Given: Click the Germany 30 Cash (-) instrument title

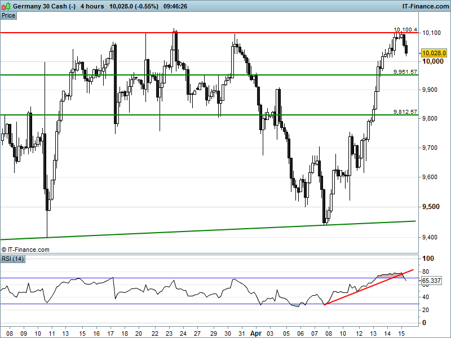Looking at the screenshot, I should pyautogui.click(x=44, y=6).
